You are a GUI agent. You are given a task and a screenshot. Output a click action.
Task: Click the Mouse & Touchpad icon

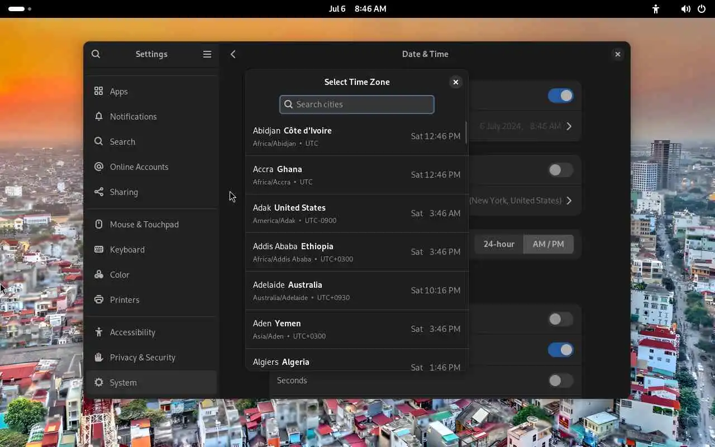[99, 224]
